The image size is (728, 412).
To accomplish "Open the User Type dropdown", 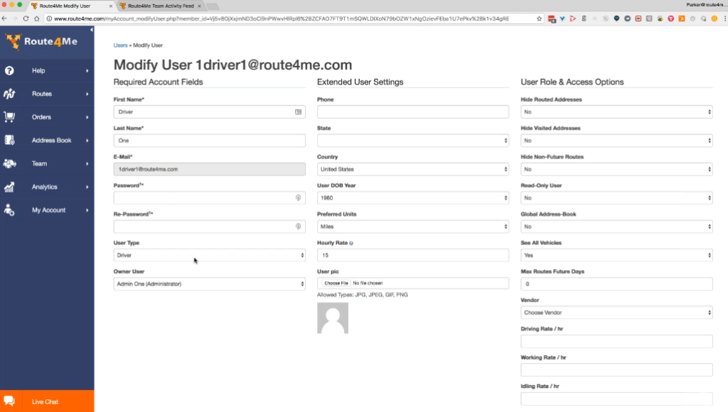I will coord(209,255).
